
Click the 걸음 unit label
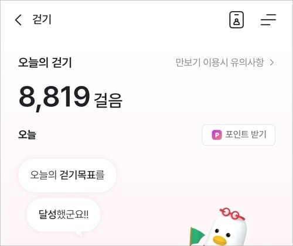[108, 101]
